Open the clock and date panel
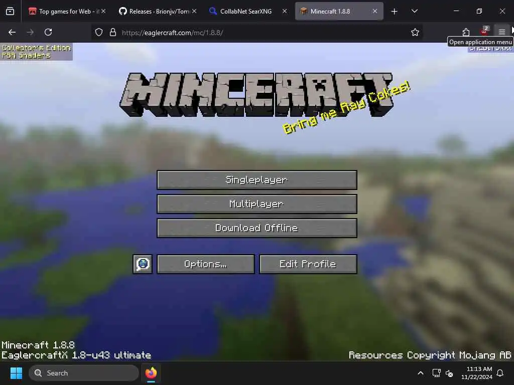This screenshot has height=385, width=514. (477, 373)
